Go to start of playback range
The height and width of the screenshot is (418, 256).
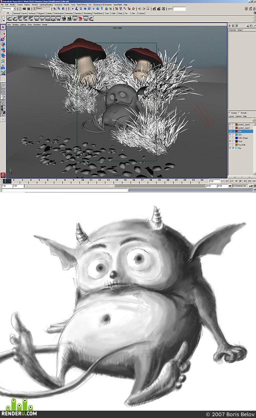[x=222, y=181]
